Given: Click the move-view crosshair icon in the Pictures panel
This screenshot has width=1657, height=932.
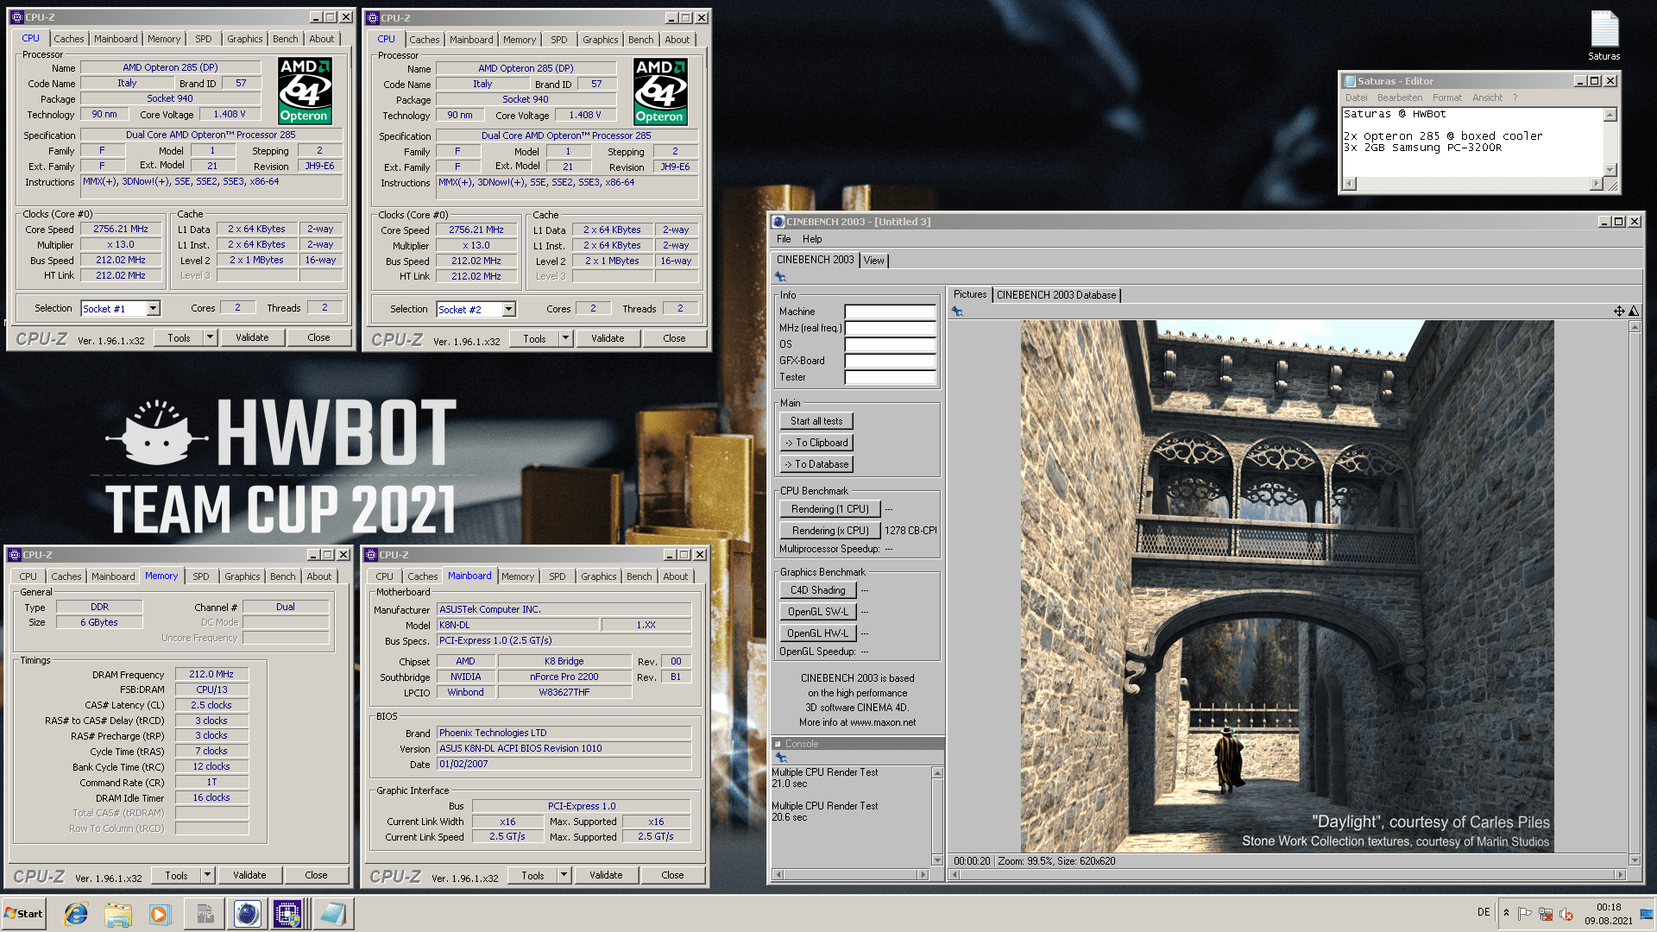Looking at the screenshot, I should 1619,312.
